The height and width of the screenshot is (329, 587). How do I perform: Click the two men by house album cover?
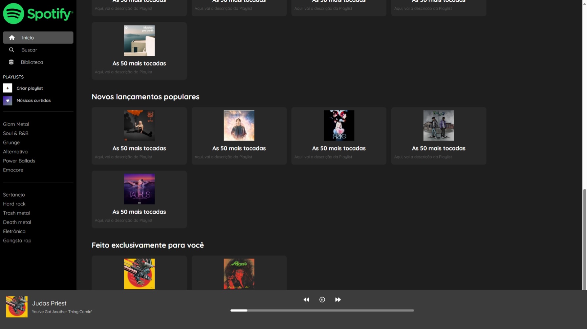click(x=439, y=126)
